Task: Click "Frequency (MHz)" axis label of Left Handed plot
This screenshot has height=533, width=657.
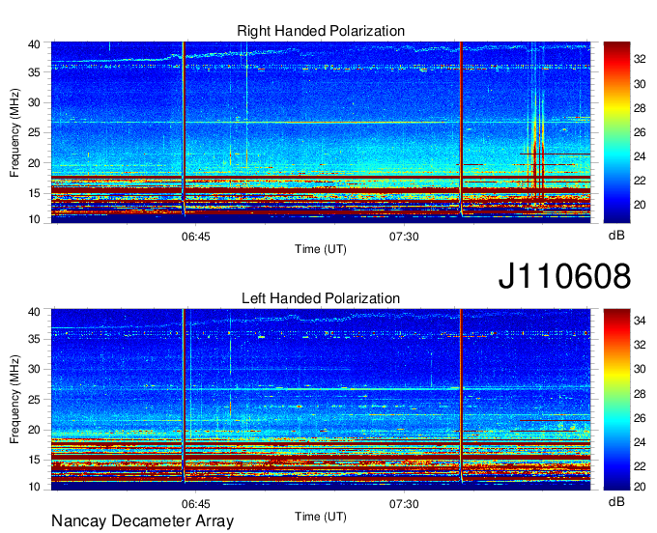Action: [14, 400]
